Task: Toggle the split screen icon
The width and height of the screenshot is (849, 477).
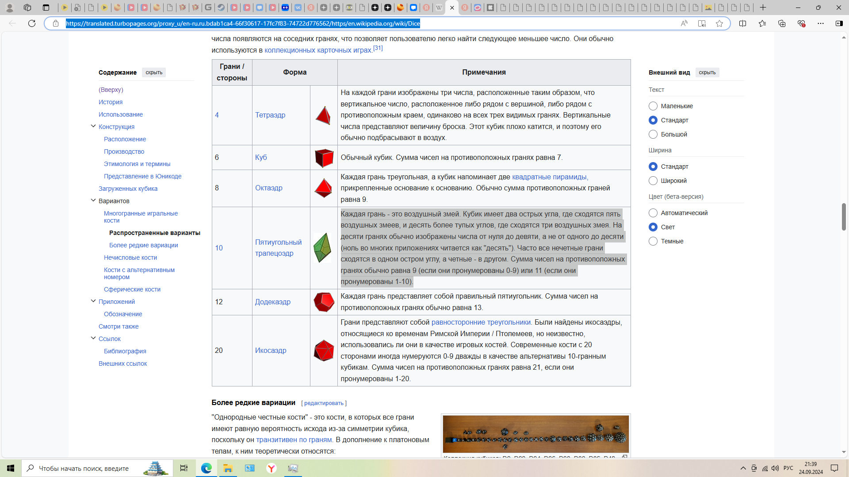Action: [743, 23]
